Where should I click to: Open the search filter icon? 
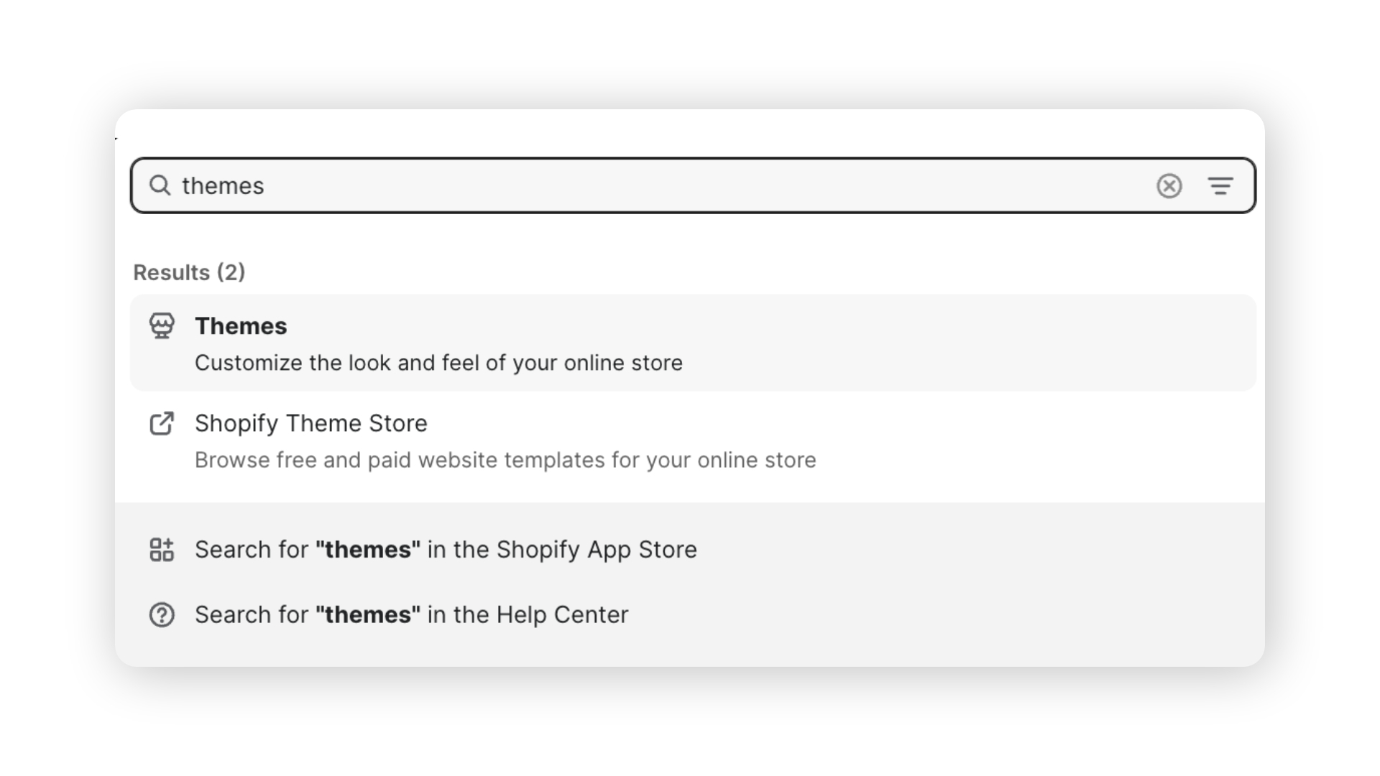1220,186
